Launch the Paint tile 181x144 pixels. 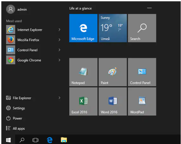pos(113,72)
